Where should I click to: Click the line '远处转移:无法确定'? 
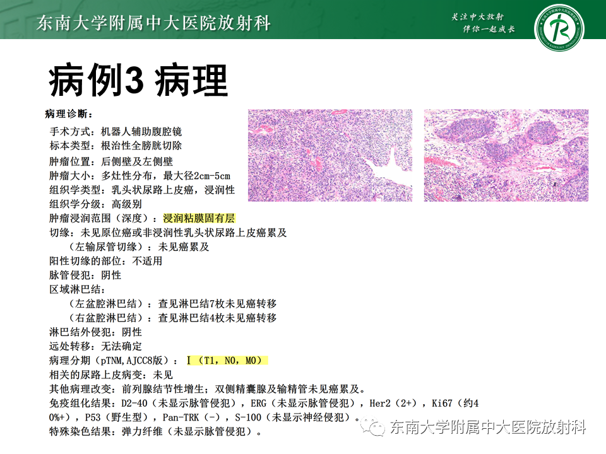(x=95, y=346)
